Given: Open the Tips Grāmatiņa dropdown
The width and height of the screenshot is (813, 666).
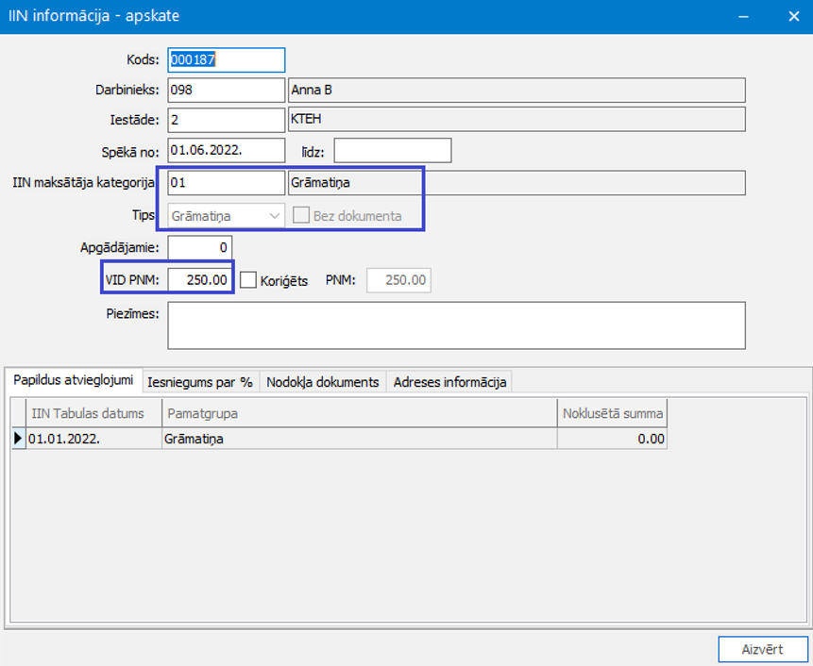Looking at the screenshot, I should (226, 215).
